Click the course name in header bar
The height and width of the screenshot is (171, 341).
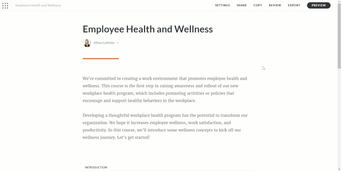click(38, 5)
